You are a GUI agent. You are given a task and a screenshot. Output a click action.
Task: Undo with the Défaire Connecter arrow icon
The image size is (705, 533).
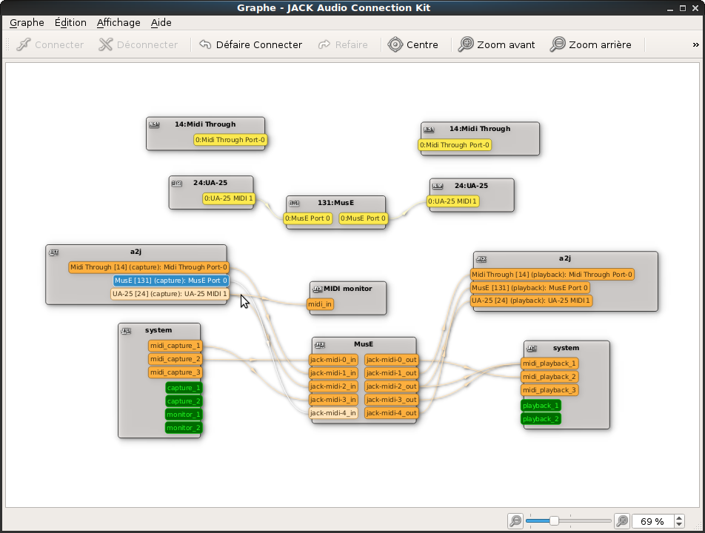point(205,44)
